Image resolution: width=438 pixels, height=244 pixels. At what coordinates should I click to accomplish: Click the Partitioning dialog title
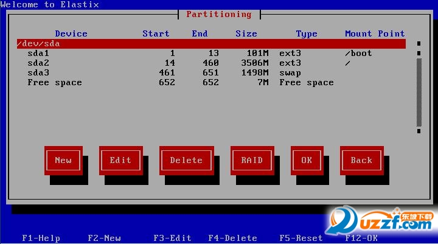click(x=219, y=15)
